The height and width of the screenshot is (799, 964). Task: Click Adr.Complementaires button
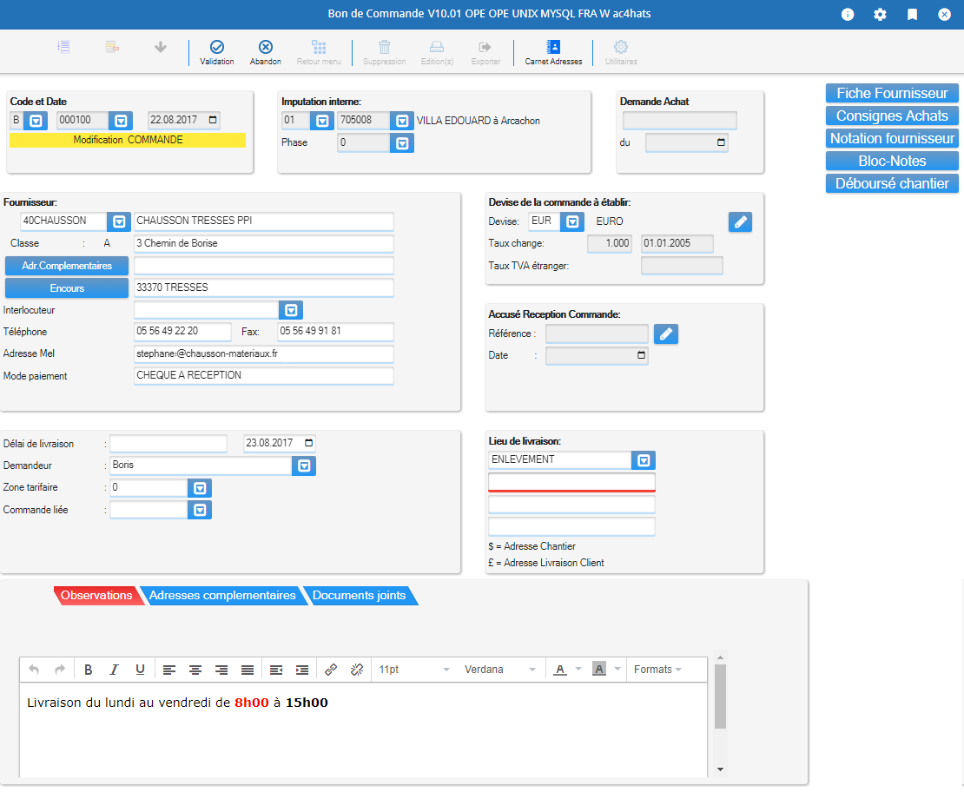(66, 266)
